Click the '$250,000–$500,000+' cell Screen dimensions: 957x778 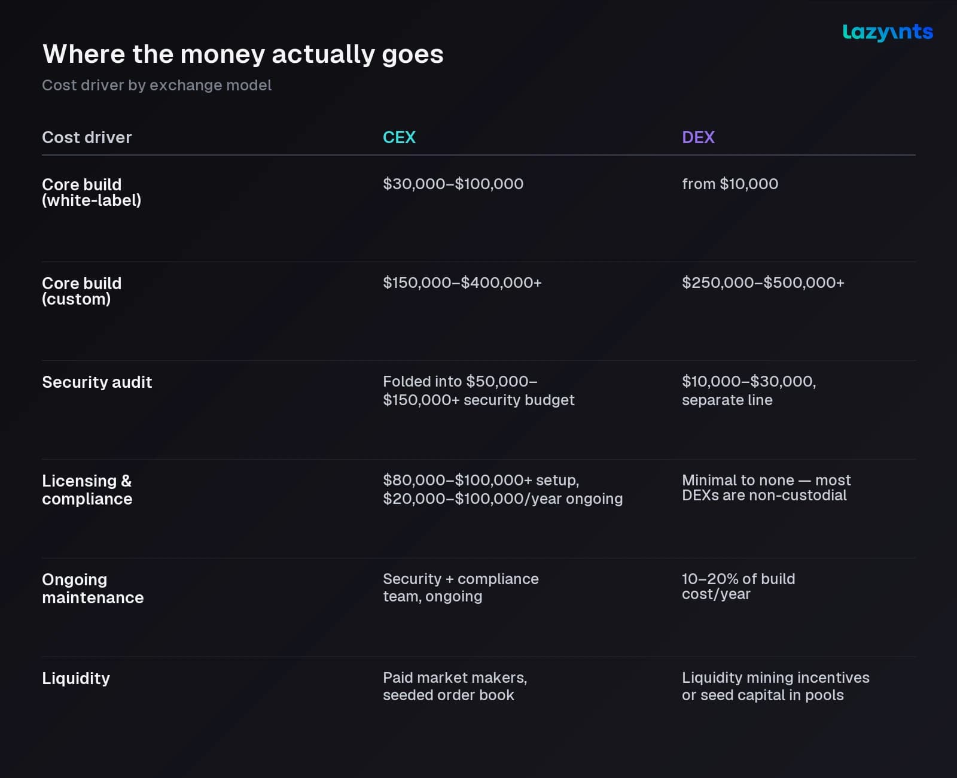tap(763, 282)
